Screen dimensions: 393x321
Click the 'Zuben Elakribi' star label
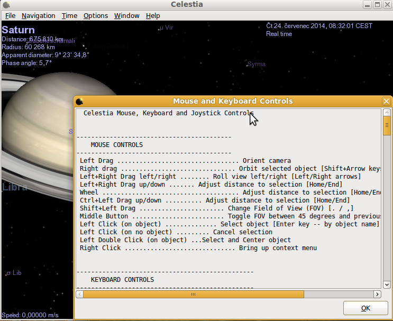pos(107,47)
